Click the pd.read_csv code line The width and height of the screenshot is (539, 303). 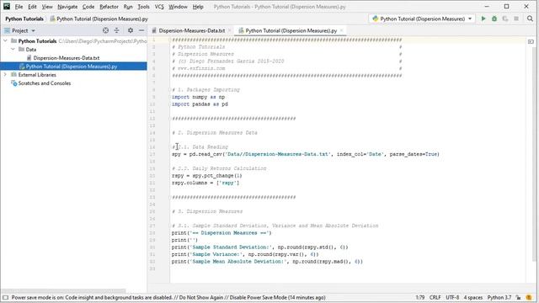pos(305,154)
